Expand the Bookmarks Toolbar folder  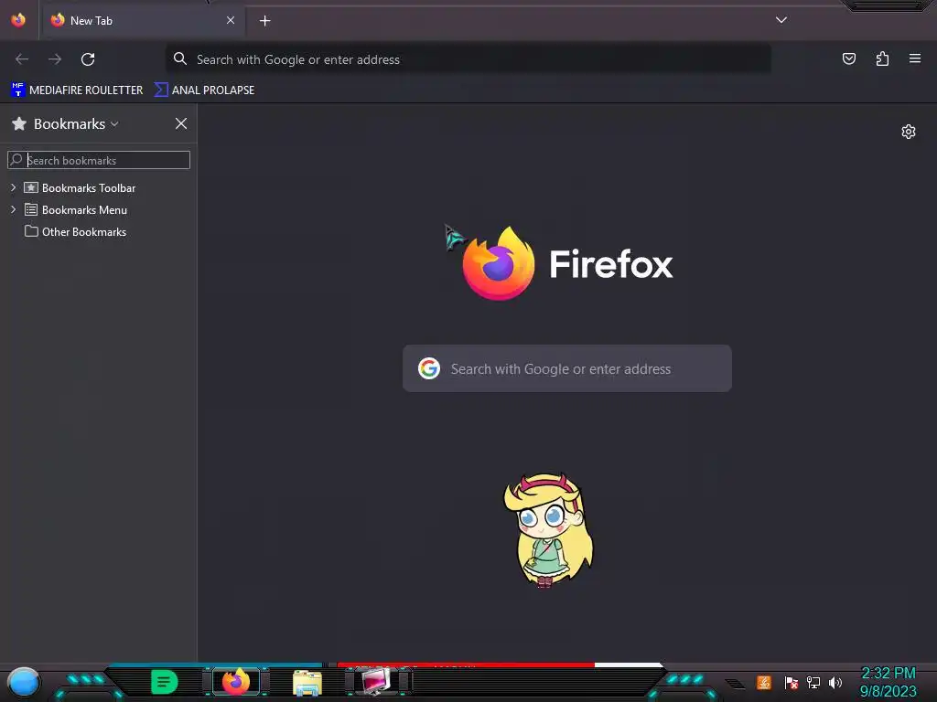click(x=13, y=187)
